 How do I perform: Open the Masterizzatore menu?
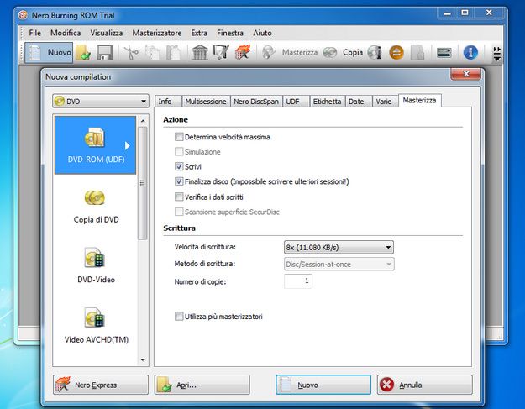(x=157, y=33)
